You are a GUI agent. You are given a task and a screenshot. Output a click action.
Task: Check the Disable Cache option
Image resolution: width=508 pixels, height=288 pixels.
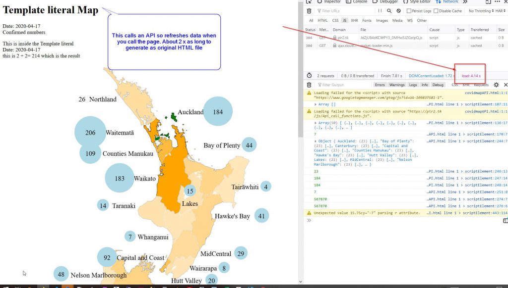436,11
